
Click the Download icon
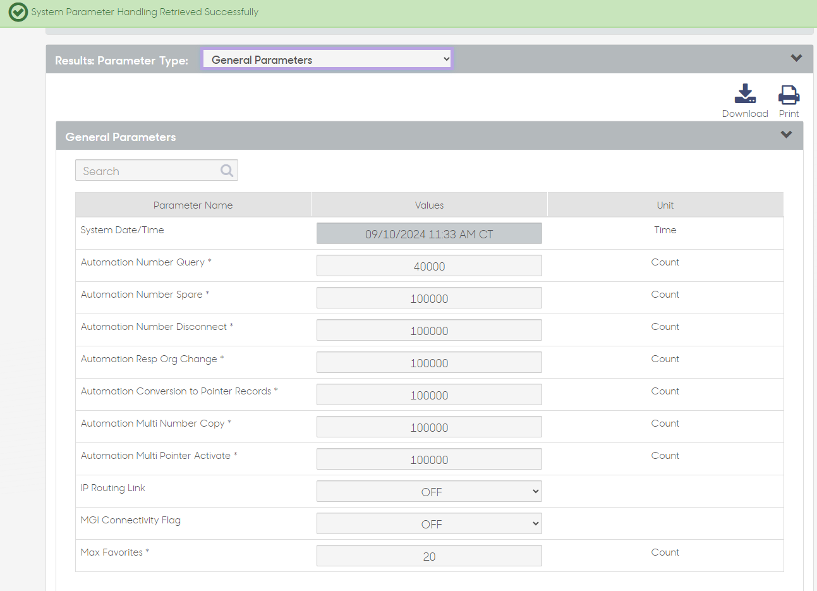point(745,94)
